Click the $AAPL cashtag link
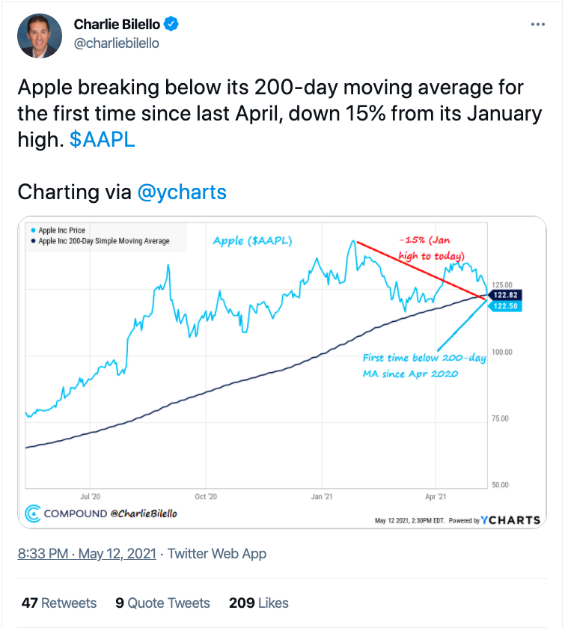 [103, 139]
